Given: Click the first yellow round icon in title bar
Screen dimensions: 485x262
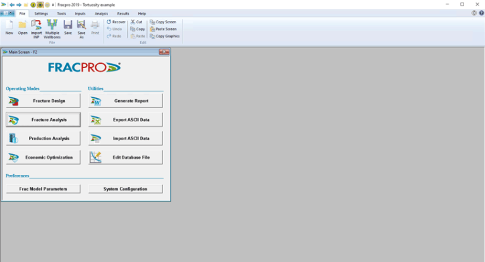Looking at the screenshot, I should tap(33, 5).
